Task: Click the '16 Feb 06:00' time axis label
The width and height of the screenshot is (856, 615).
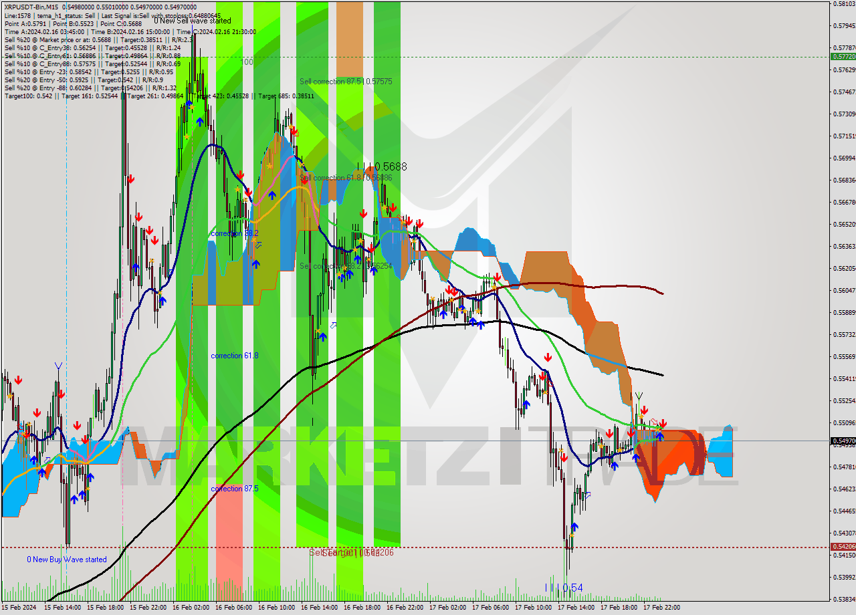Action: [235, 608]
